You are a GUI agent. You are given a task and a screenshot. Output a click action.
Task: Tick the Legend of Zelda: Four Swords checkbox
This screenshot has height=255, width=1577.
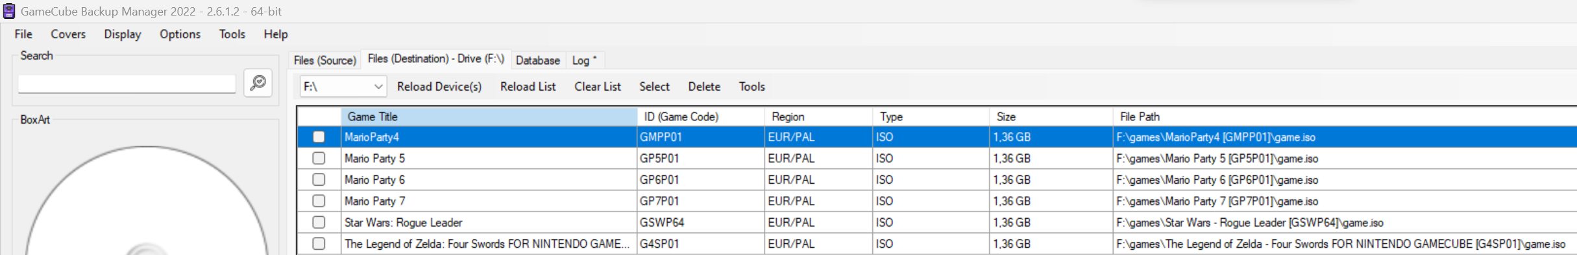[x=319, y=244]
